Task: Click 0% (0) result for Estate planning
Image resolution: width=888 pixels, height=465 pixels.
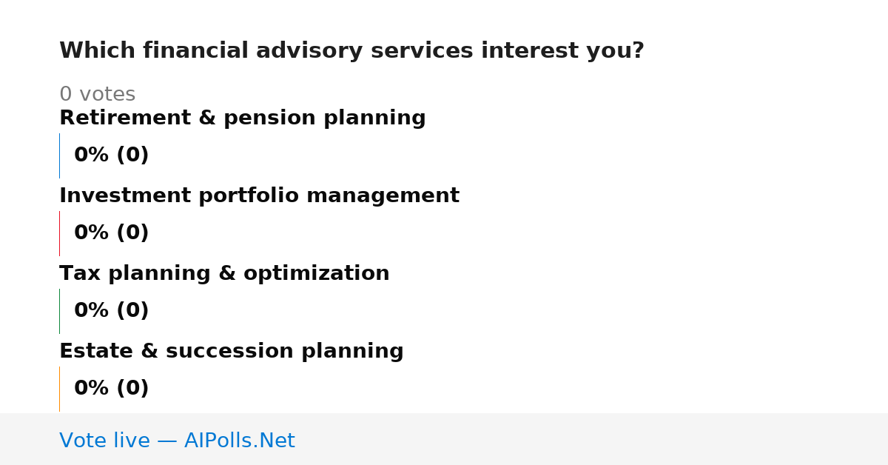Action: 111,389
